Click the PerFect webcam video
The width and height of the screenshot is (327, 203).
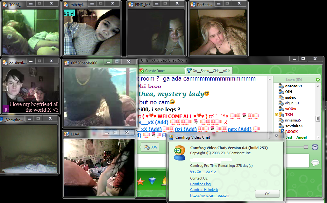click(218, 32)
